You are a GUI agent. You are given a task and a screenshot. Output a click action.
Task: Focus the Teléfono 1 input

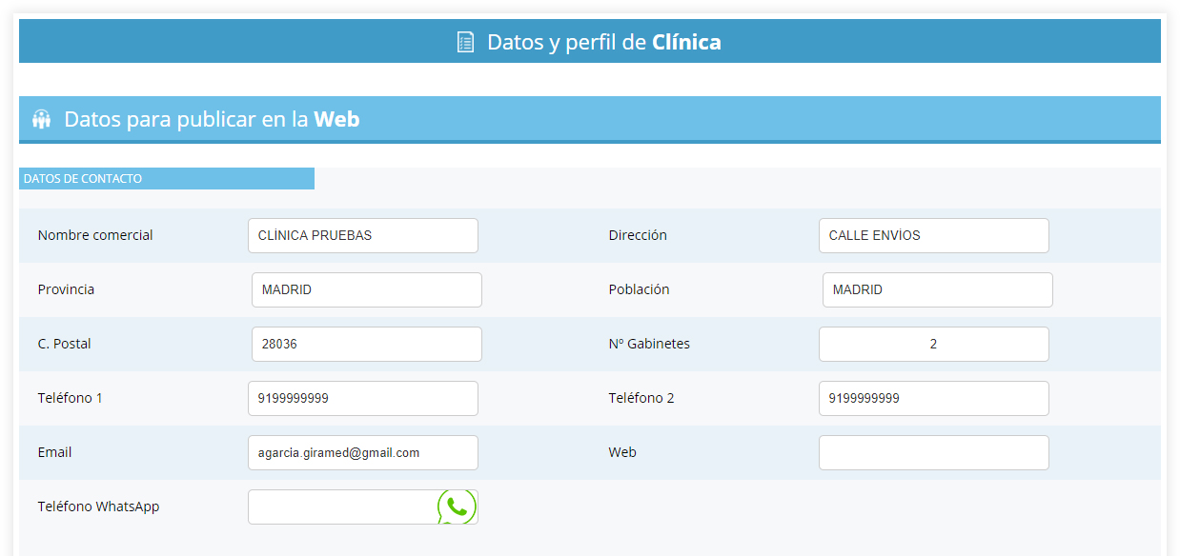(x=362, y=398)
